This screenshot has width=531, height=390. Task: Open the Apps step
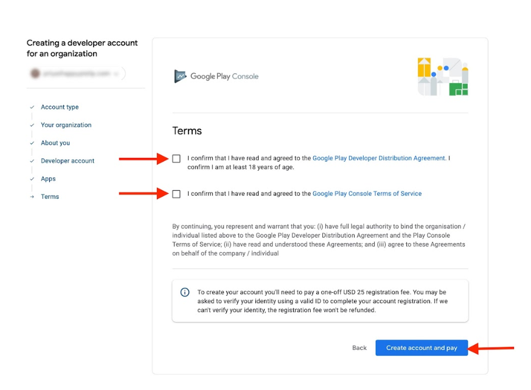coord(48,179)
